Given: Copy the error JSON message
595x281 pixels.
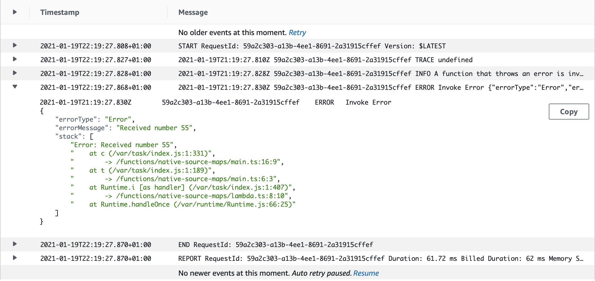Looking at the screenshot, I should pyautogui.click(x=568, y=112).
